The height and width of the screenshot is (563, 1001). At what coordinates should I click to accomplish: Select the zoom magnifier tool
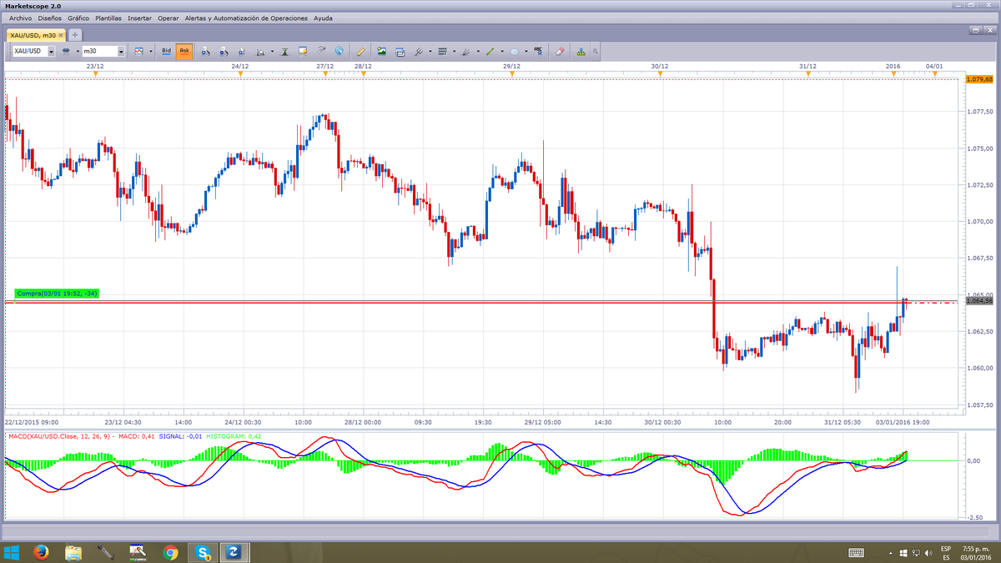coord(260,51)
